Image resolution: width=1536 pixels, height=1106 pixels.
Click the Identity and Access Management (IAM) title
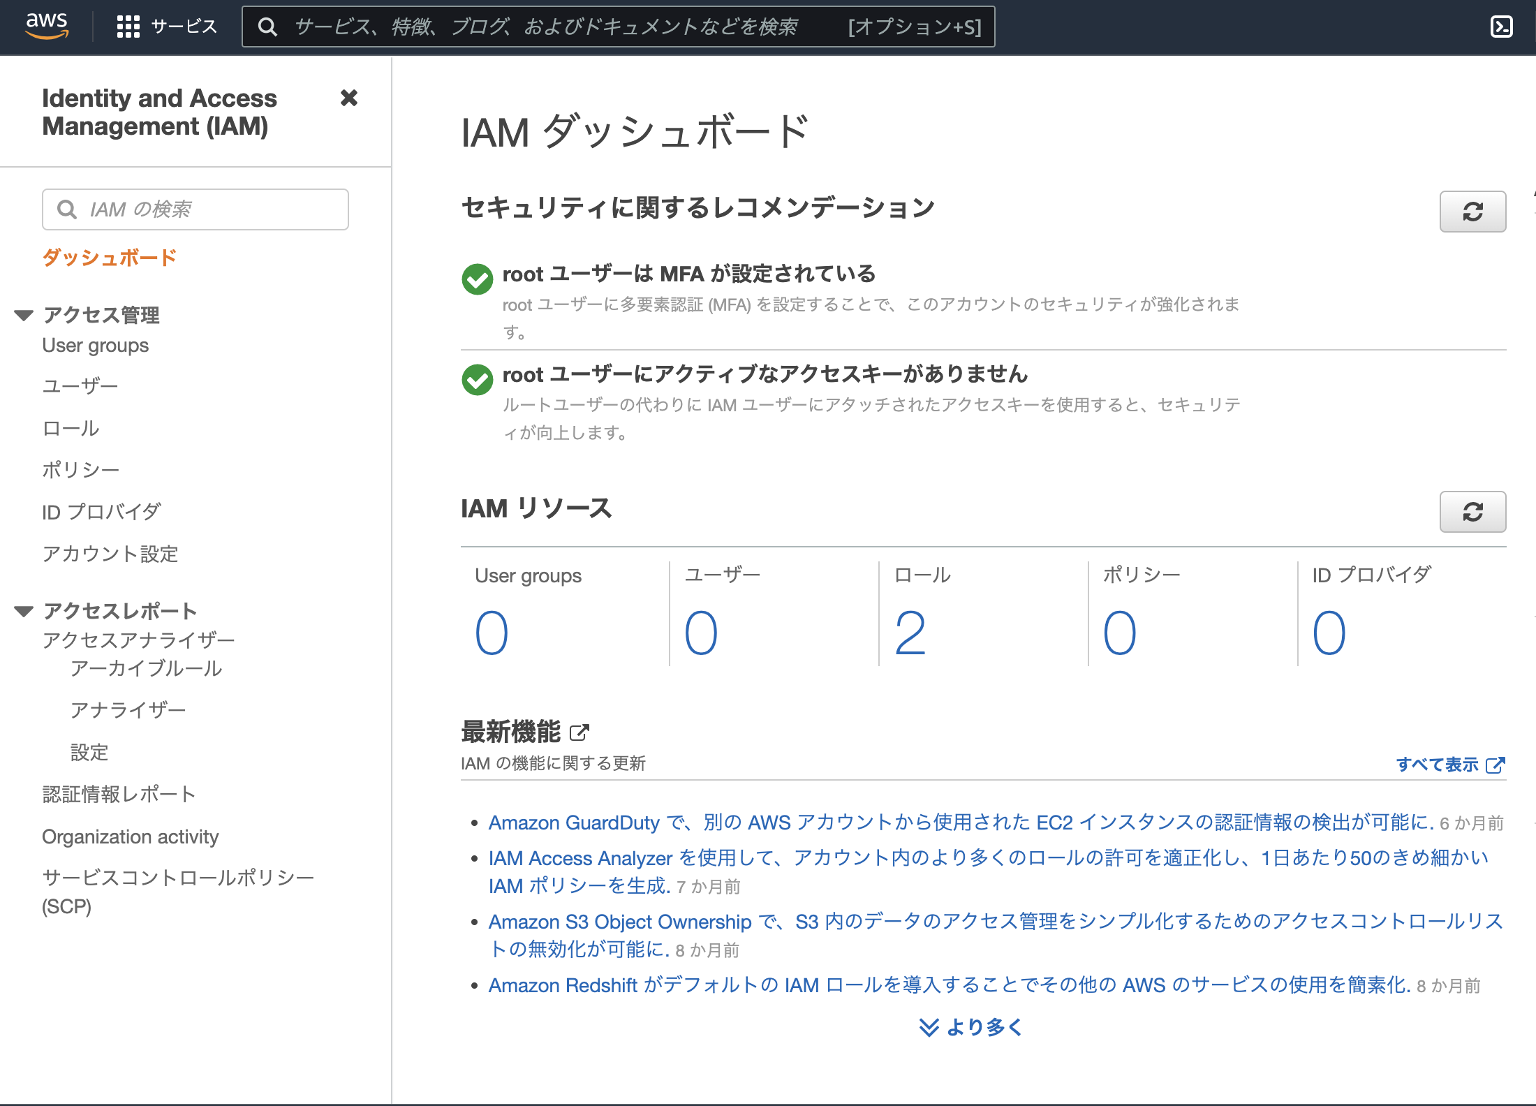160,112
